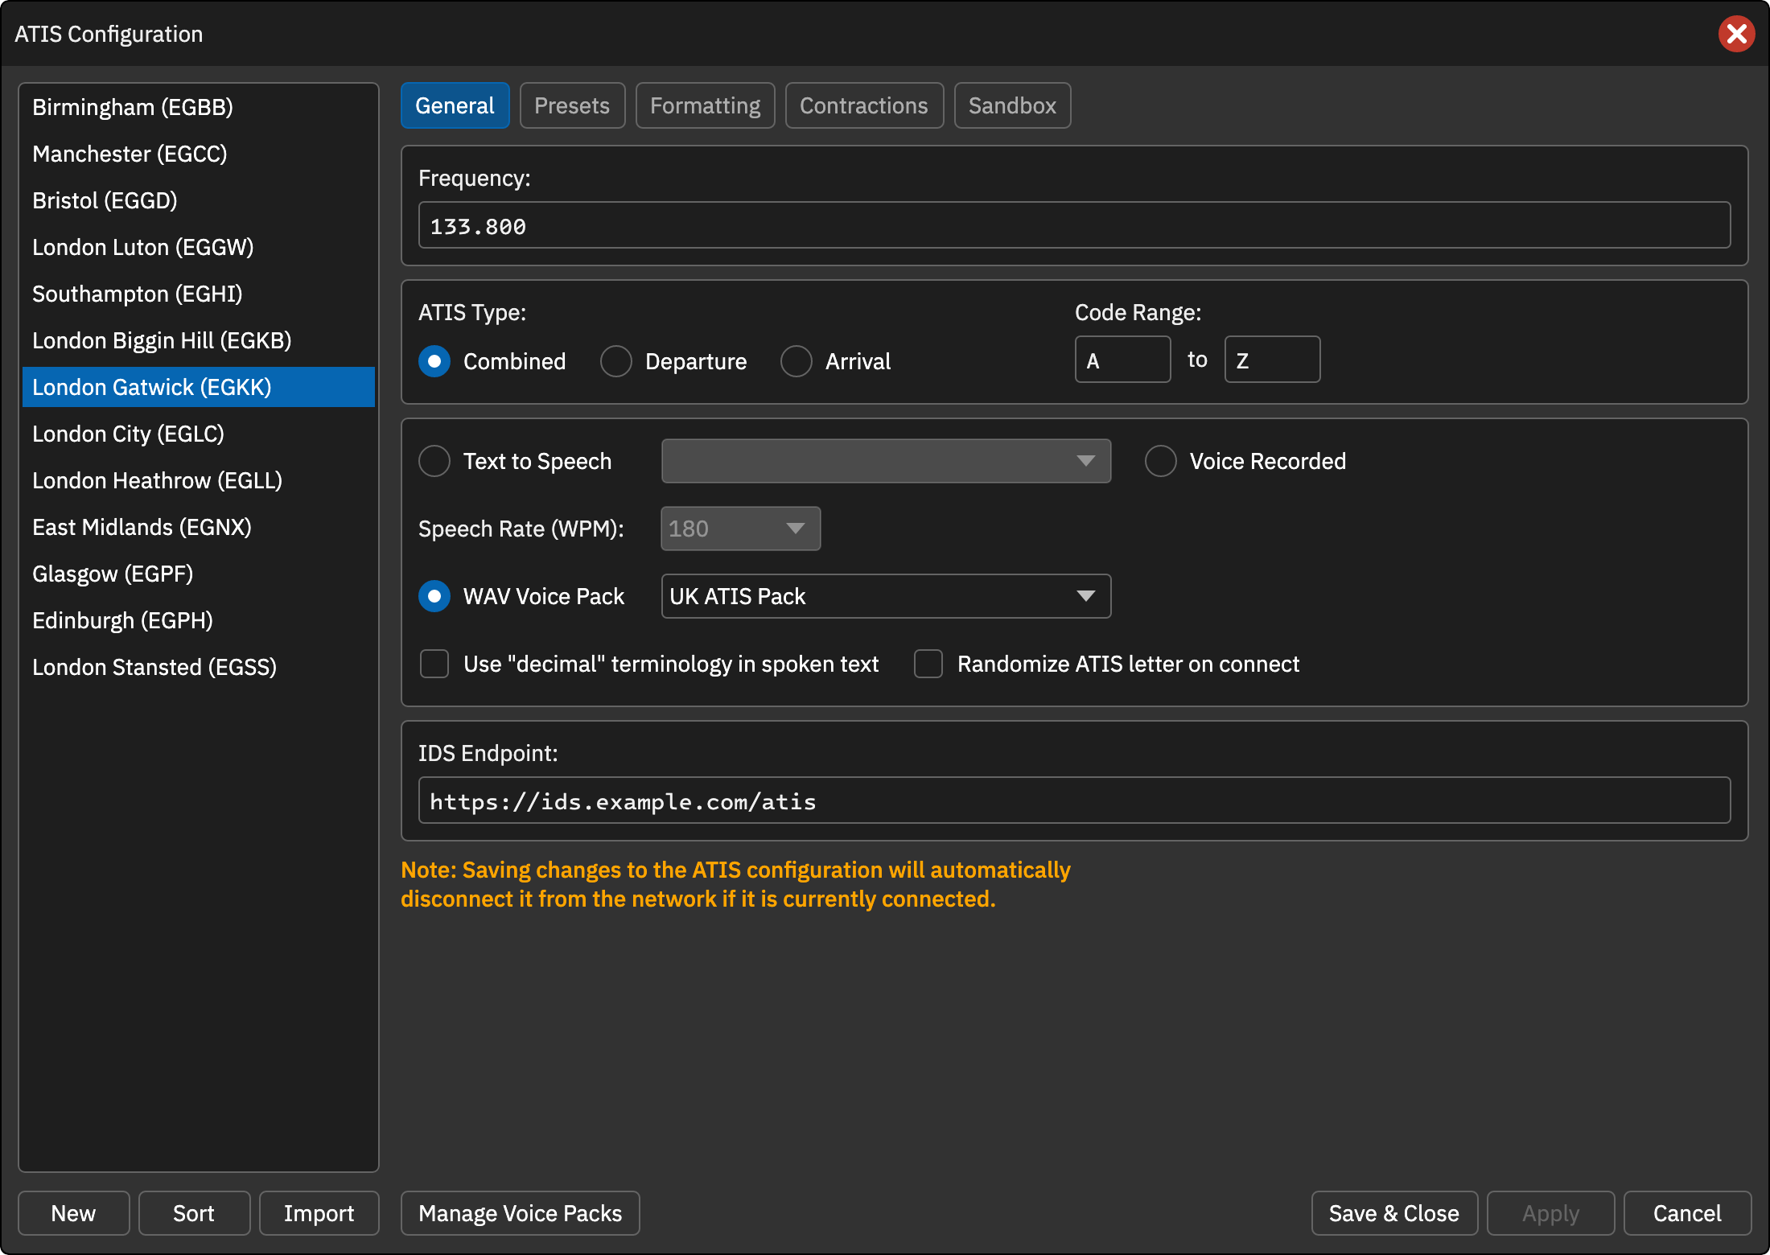Check Randomize ATIS letter on connect

(928, 664)
